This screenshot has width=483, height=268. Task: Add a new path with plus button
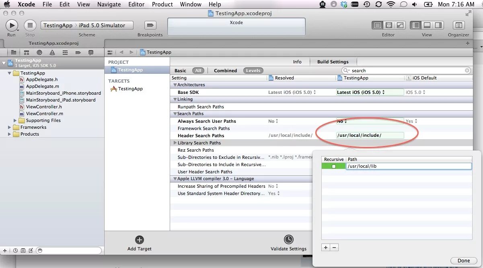click(326, 248)
